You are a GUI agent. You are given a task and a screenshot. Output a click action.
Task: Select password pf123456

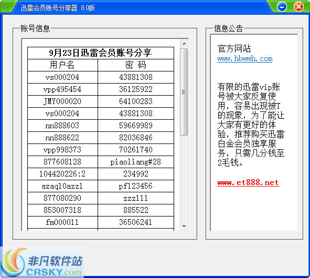136,186
